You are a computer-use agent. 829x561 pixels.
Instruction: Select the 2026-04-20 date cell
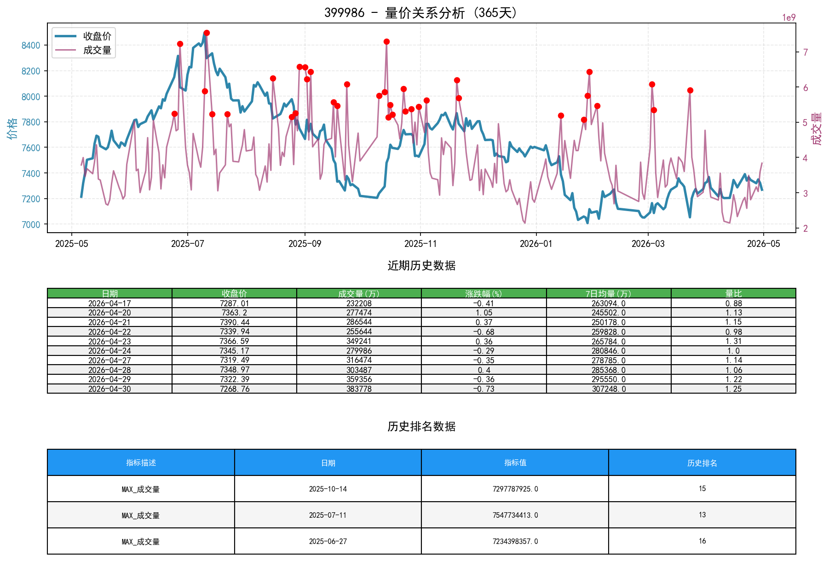pos(109,313)
